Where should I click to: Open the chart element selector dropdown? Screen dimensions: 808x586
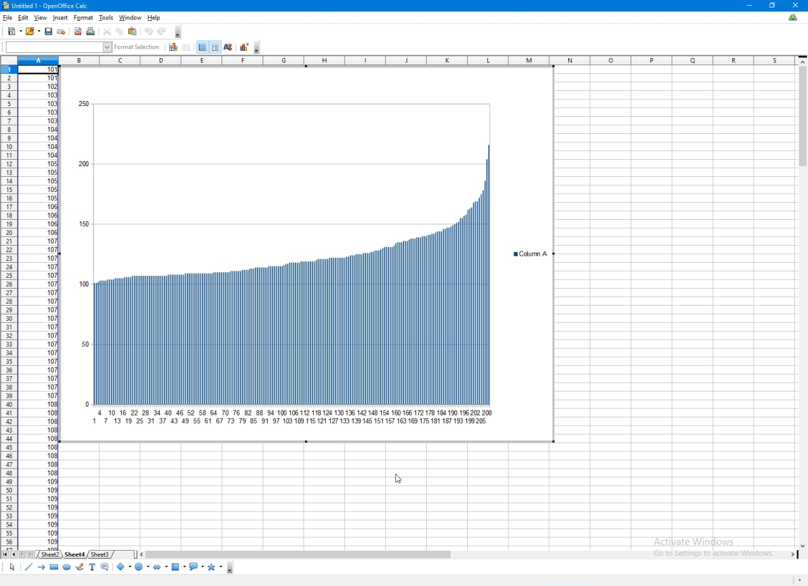107,47
